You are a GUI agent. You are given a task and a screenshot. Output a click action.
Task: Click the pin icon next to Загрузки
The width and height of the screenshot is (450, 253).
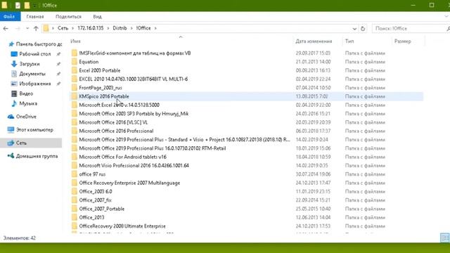click(x=58, y=64)
